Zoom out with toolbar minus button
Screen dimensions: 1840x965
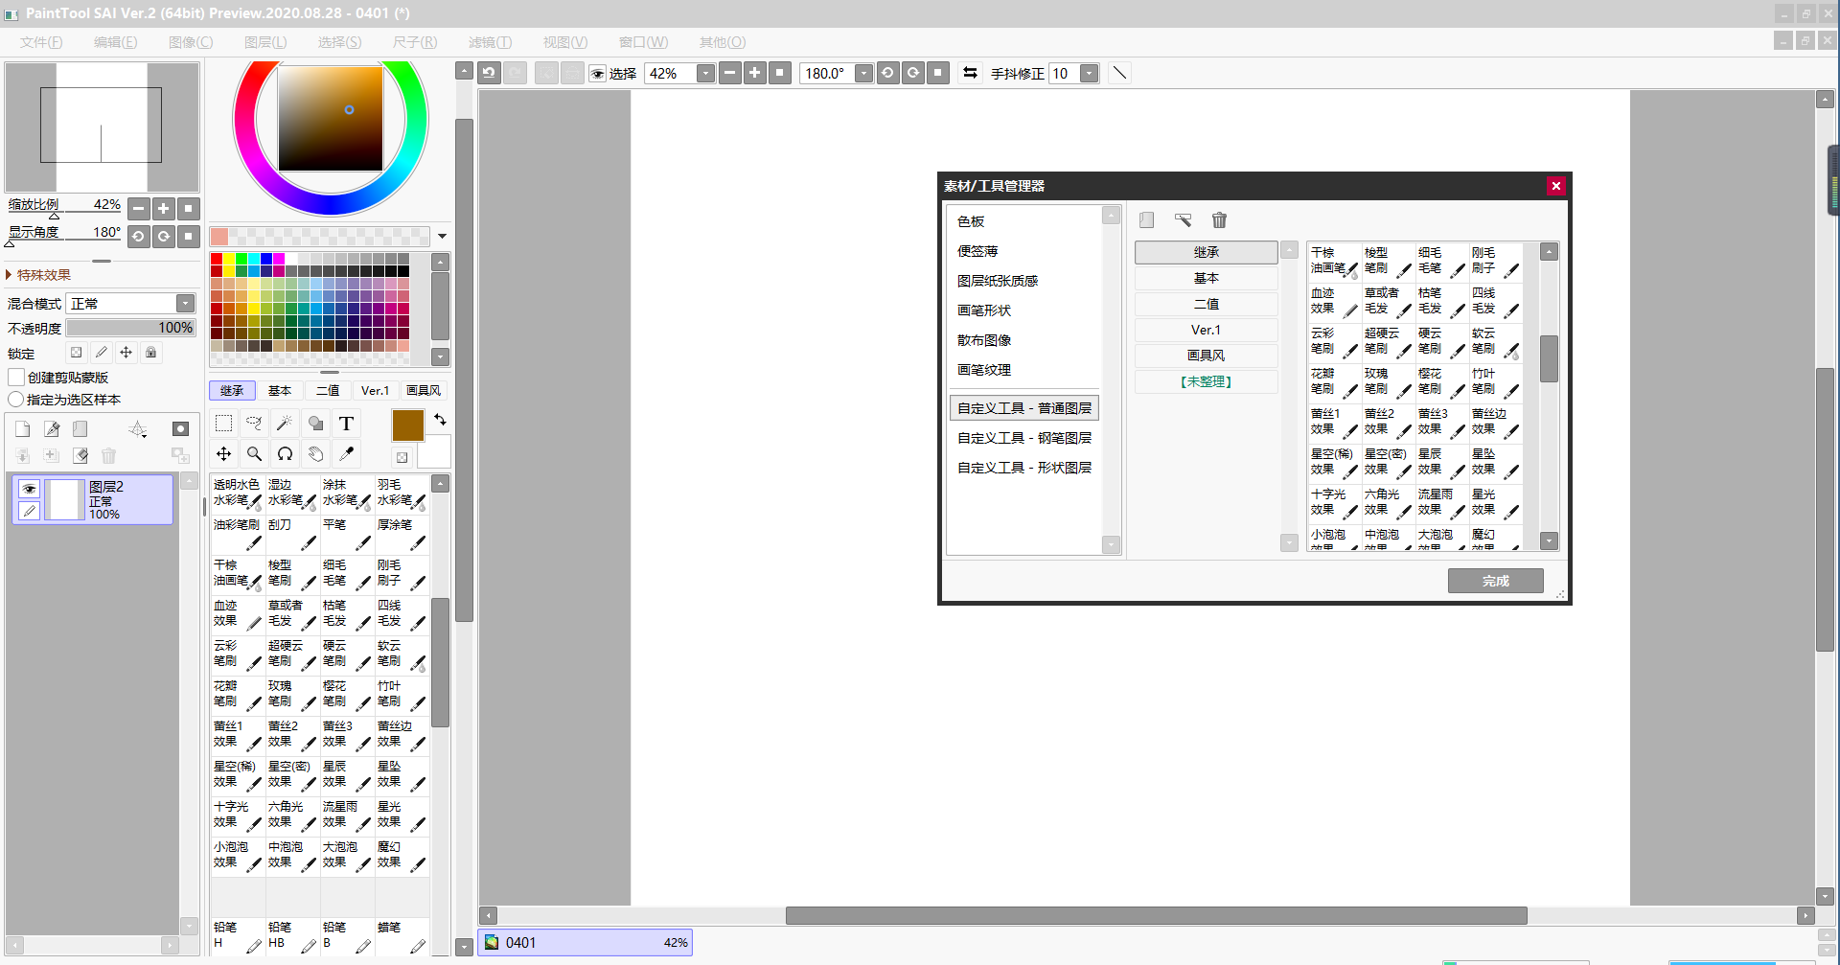(730, 73)
